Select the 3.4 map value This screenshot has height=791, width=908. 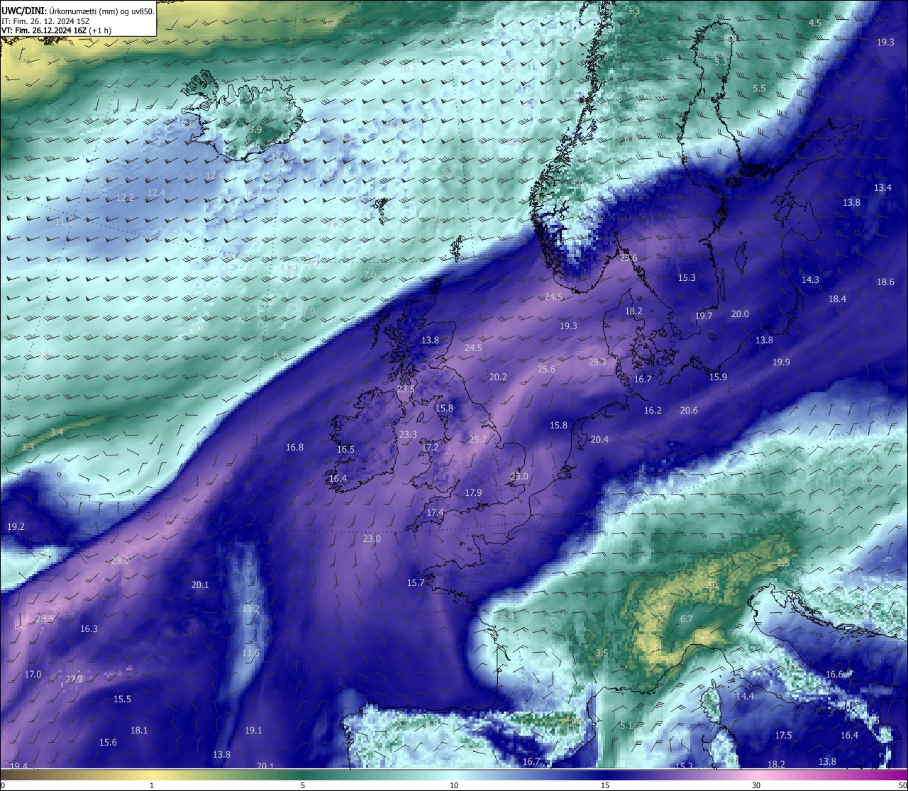point(57,432)
